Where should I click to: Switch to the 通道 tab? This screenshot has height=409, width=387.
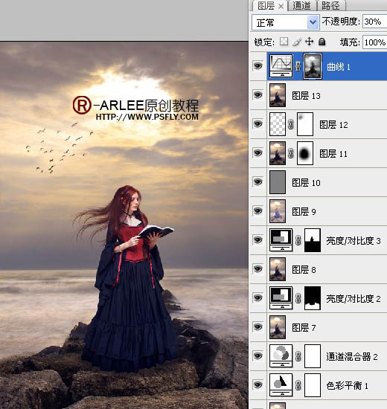coord(302,6)
